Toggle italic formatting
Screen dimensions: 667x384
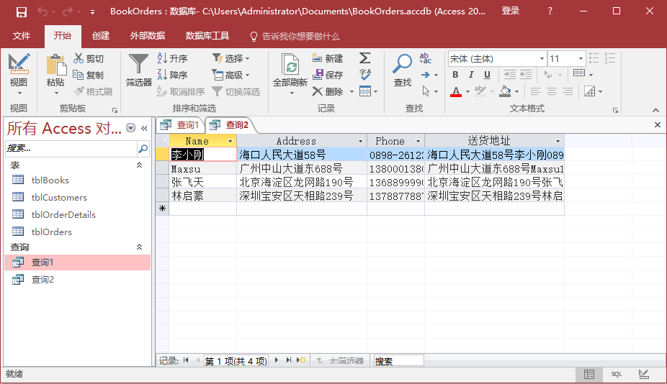click(x=471, y=75)
